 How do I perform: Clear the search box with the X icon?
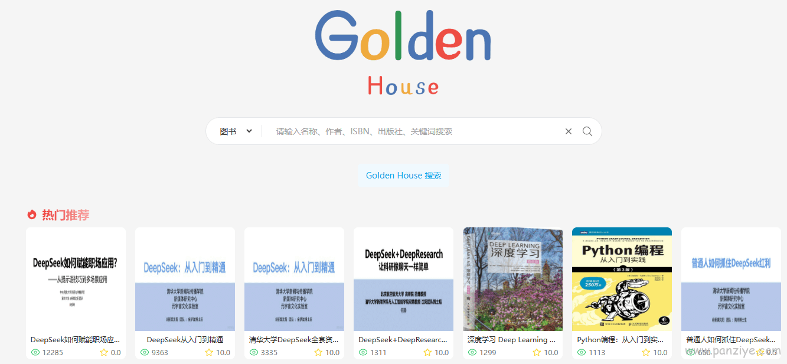click(x=569, y=131)
